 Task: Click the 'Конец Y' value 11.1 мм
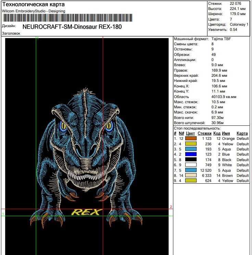[218, 91]
